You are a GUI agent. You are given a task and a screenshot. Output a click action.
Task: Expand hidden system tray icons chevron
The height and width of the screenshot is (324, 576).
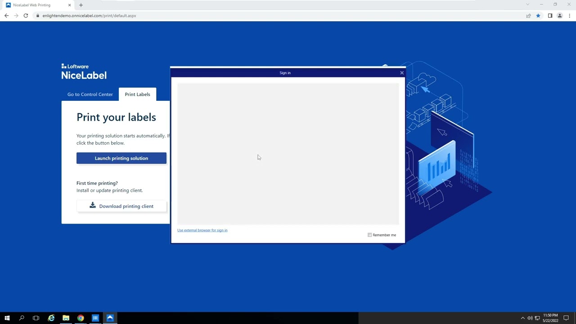(522, 318)
